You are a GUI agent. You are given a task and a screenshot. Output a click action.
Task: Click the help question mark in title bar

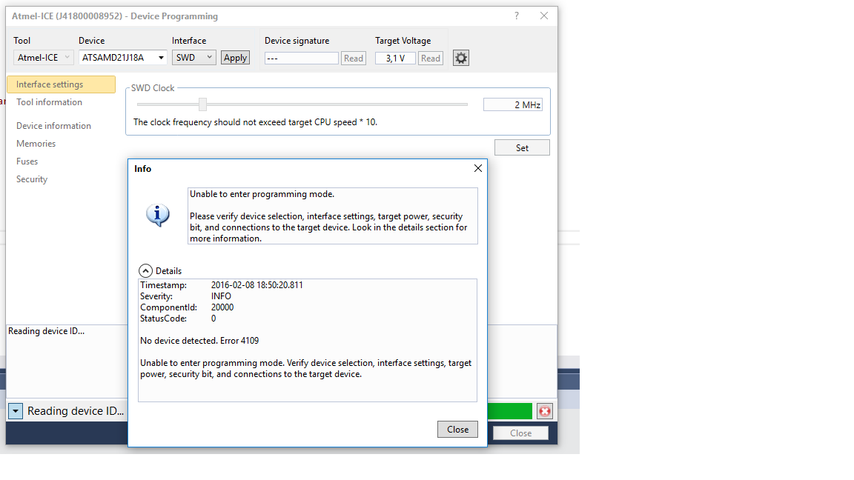[x=516, y=16]
